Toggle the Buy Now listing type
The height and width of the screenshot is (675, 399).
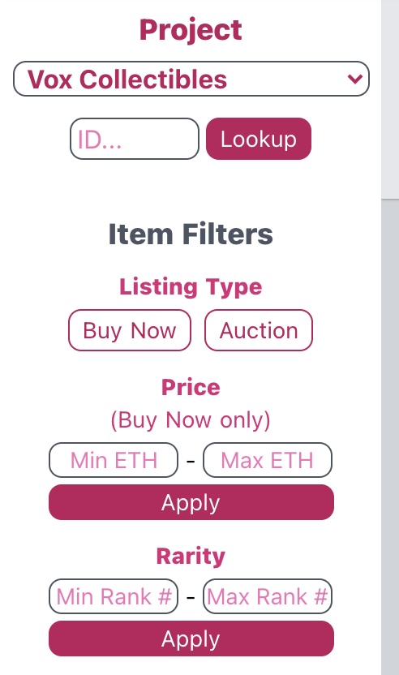(x=130, y=330)
